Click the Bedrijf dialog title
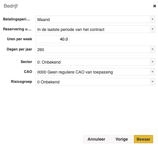This screenshot has width=158, height=147. (x=11, y=6)
